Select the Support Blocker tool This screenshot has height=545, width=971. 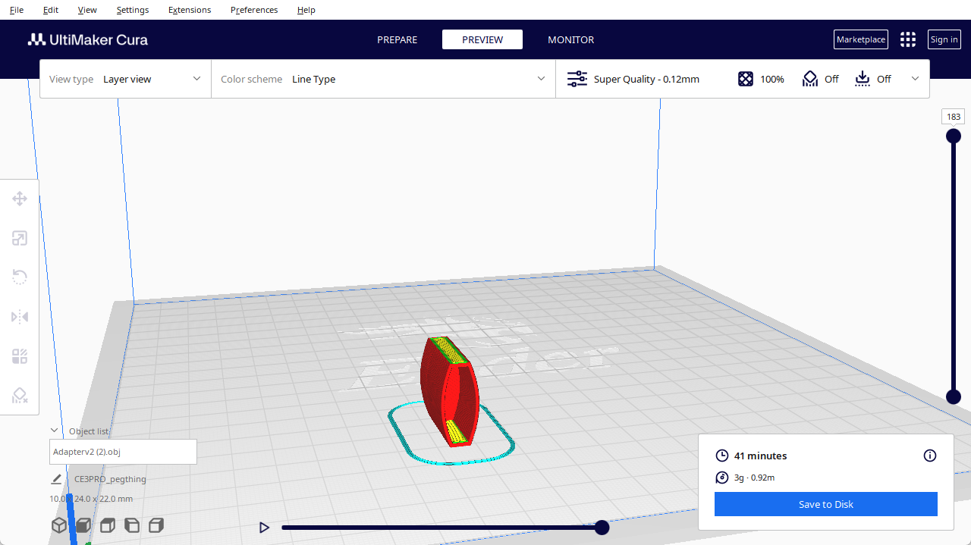point(20,396)
